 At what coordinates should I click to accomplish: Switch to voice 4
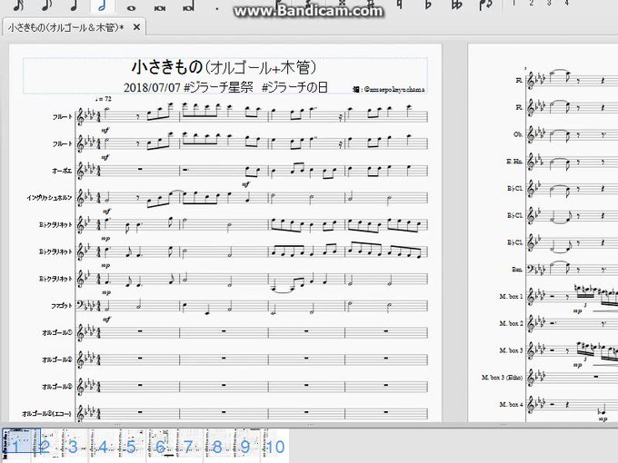(x=567, y=3)
